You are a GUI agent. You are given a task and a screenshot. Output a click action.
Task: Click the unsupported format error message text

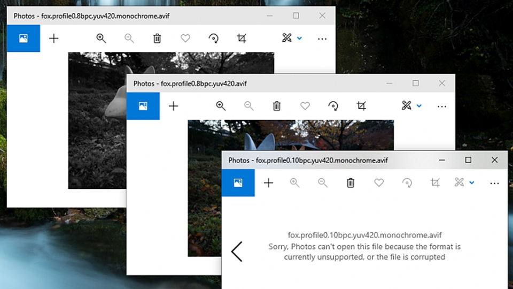[x=364, y=252]
